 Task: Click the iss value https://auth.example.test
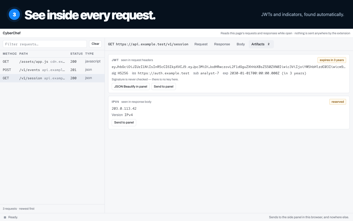164,73
